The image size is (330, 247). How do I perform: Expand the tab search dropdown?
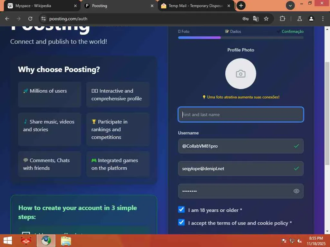(x=290, y=6)
